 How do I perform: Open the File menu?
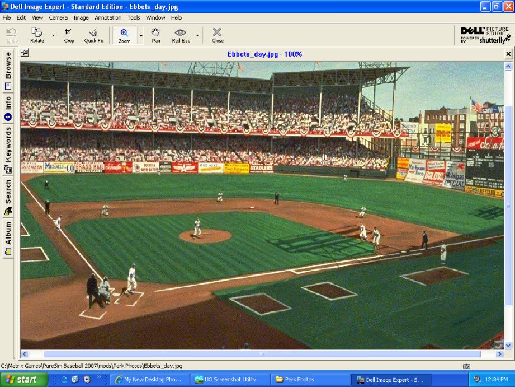7,18
